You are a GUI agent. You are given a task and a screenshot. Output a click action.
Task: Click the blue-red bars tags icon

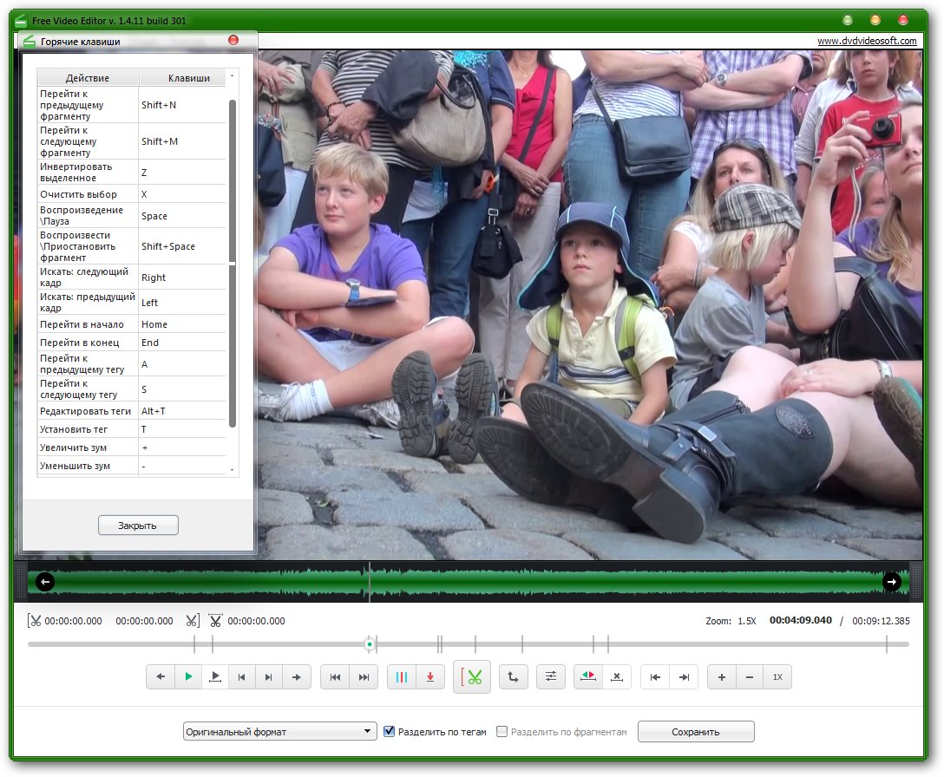click(x=402, y=677)
